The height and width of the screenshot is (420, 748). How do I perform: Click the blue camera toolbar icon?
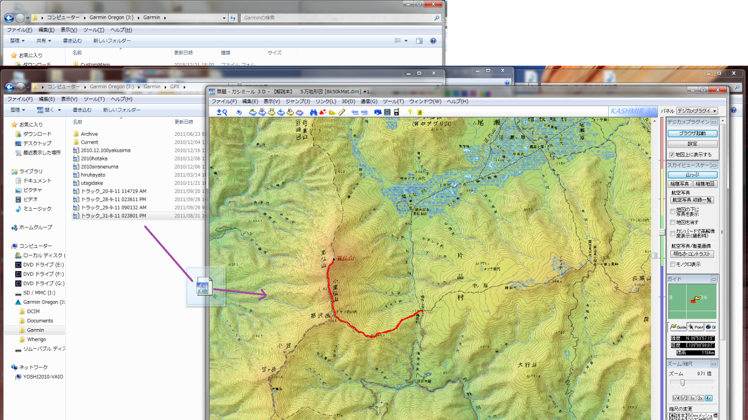(378, 112)
